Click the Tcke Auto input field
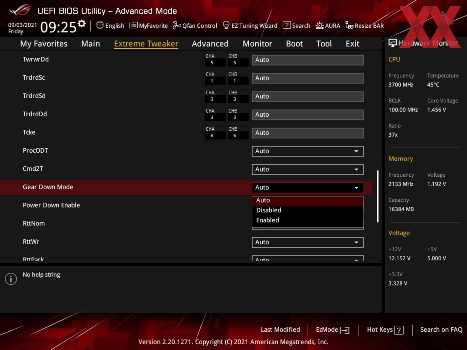 click(x=308, y=132)
